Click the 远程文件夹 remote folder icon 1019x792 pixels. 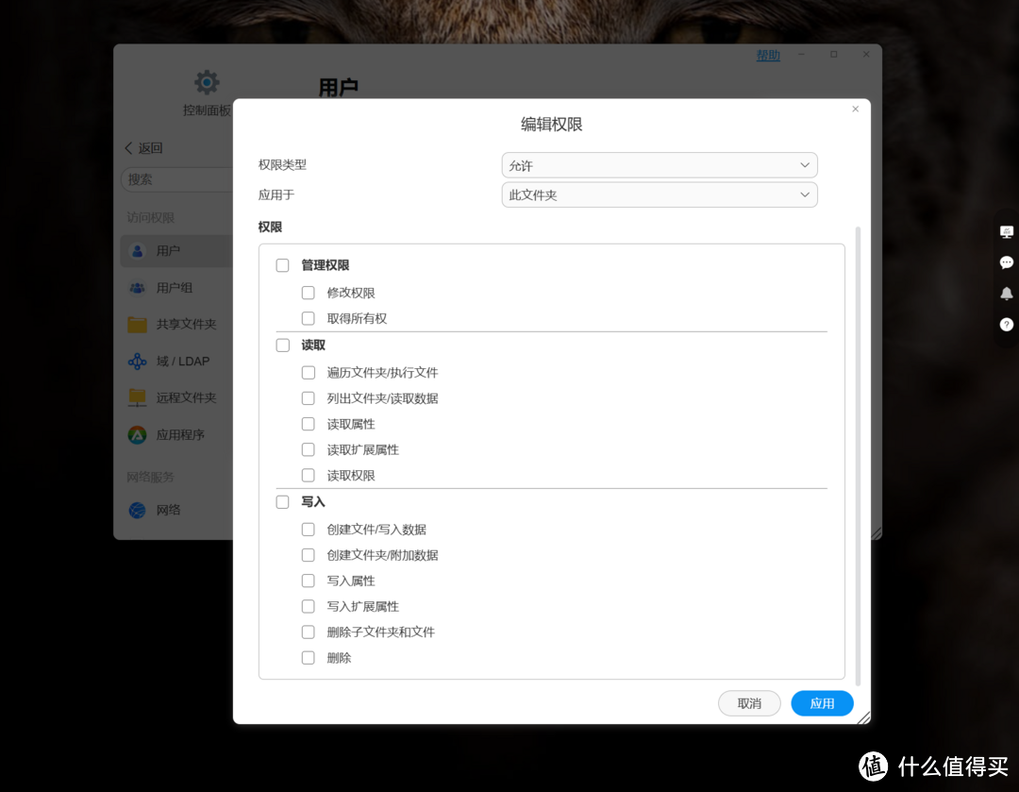137,397
